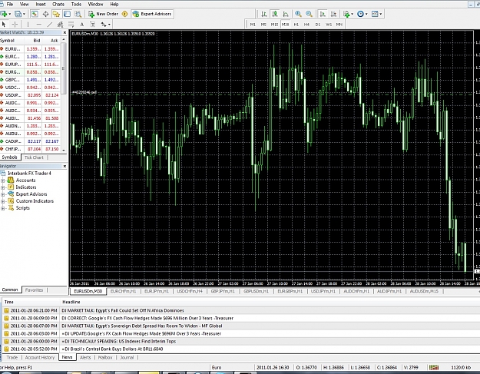This screenshot has width=480, height=374.
Task: Switch to the Account History tab
Action: coord(40,357)
